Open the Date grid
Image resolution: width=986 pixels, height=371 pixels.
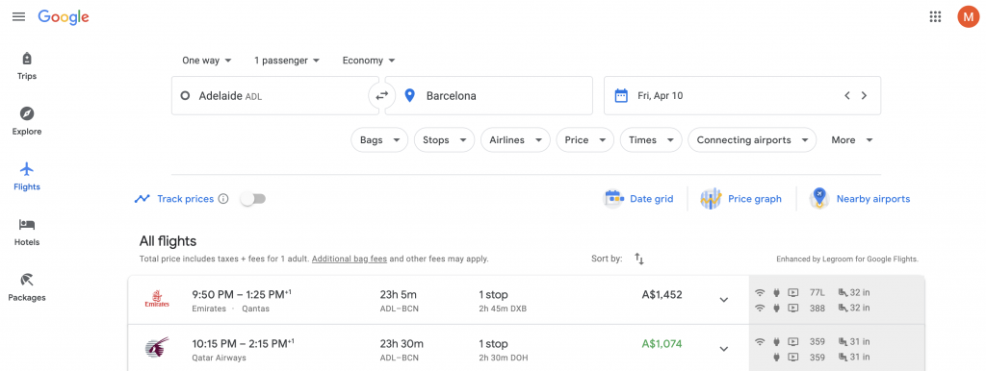tap(638, 198)
